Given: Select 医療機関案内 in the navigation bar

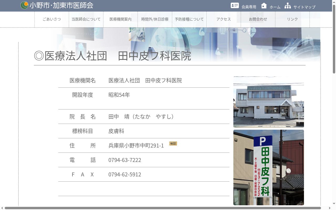Looking at the screenshot, I should 120,19.
